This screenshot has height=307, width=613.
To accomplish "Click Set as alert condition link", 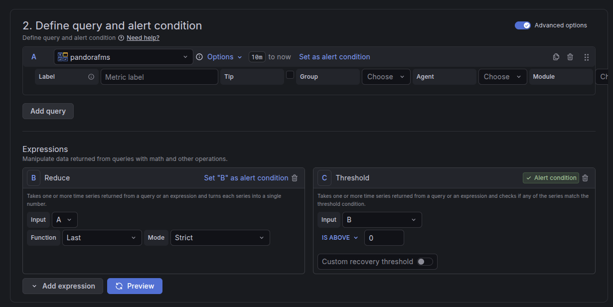I will pos(334,57).
